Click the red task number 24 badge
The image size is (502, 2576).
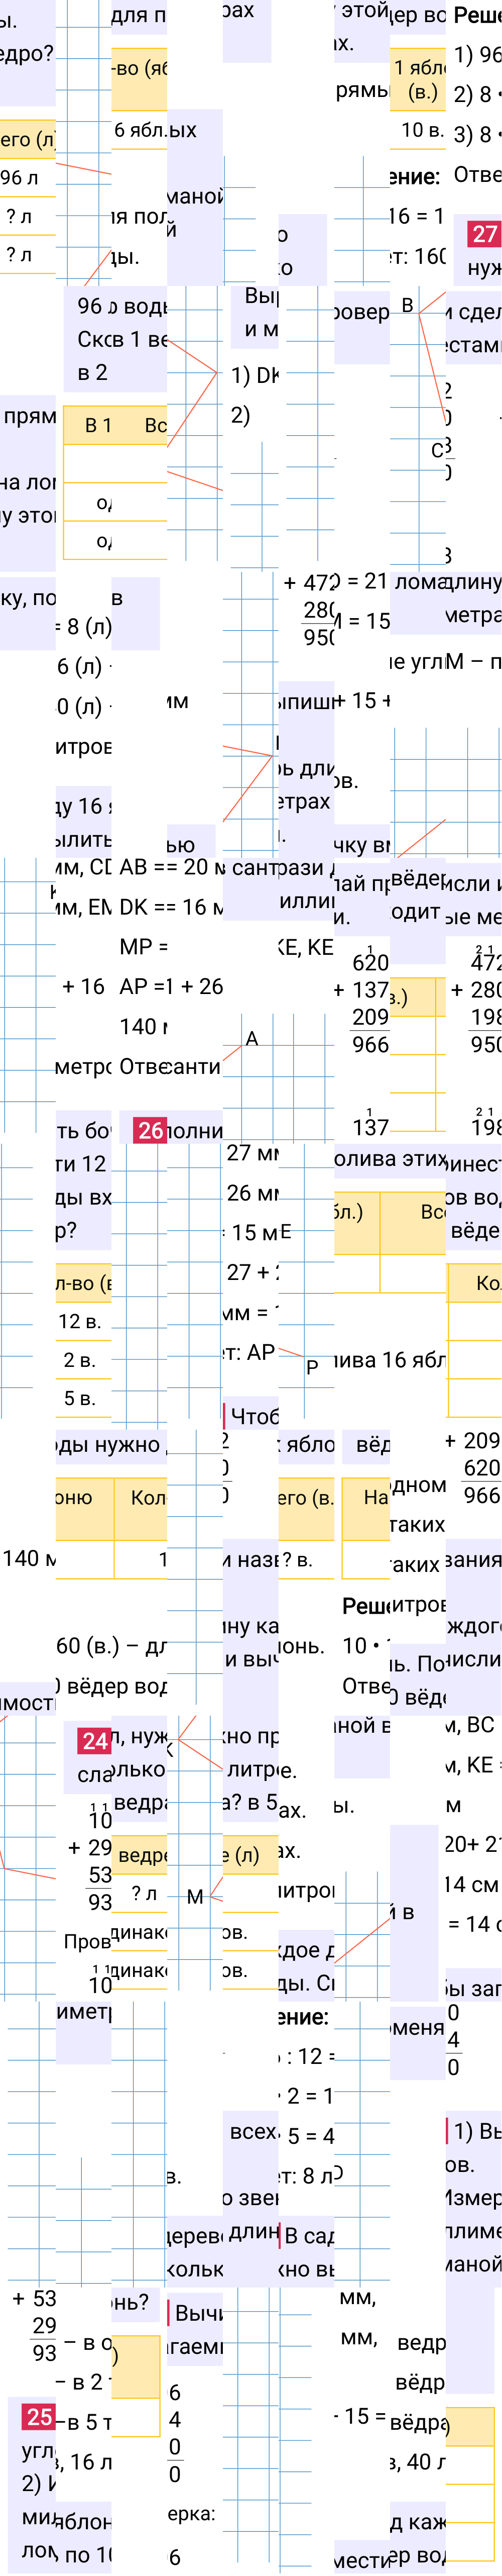click(95, 1741)
